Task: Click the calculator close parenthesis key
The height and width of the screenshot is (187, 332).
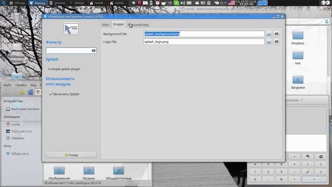Action: tap(321, 164)
